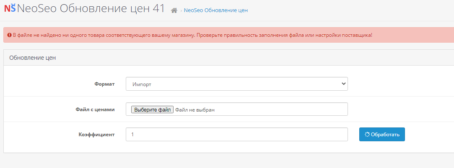Click the Формат label
Screen dimensions: 454x168
click(104, 84)
